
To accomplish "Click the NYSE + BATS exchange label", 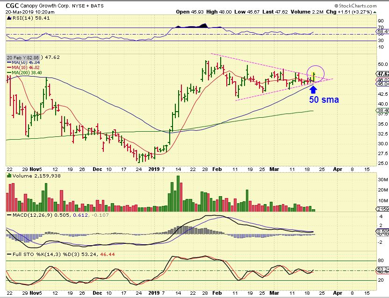I will 88,6.
